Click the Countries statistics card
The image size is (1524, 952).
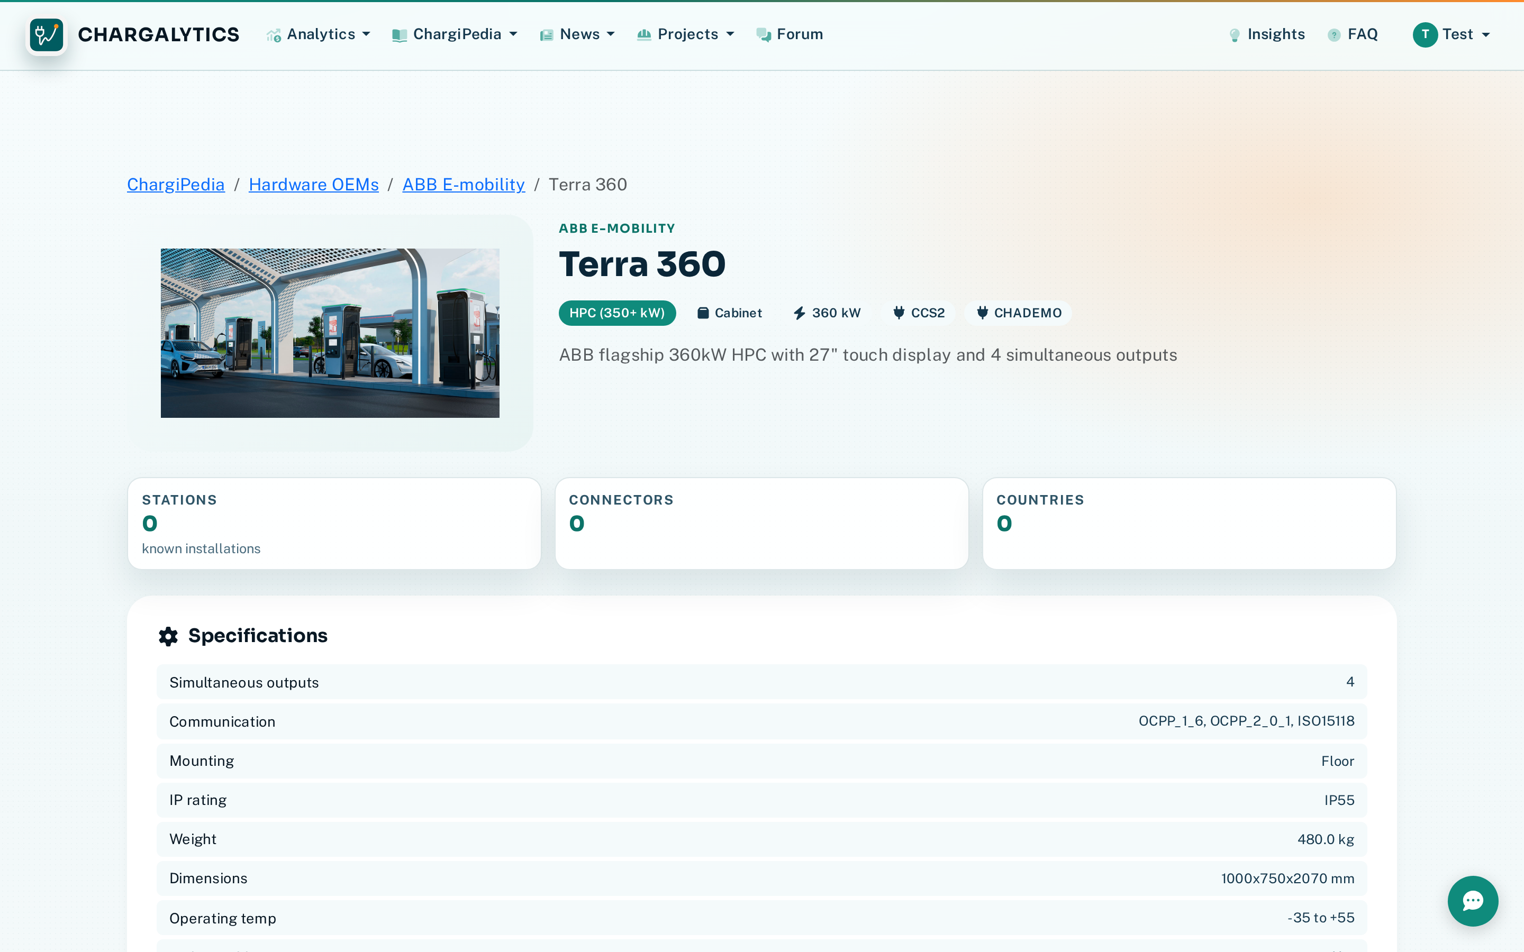tap(1189, 523)
